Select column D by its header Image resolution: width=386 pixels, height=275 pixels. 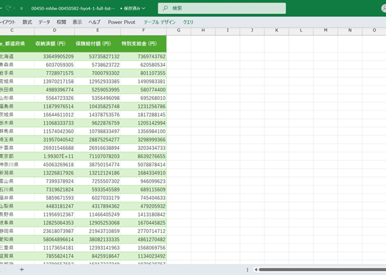click(55, 30)
